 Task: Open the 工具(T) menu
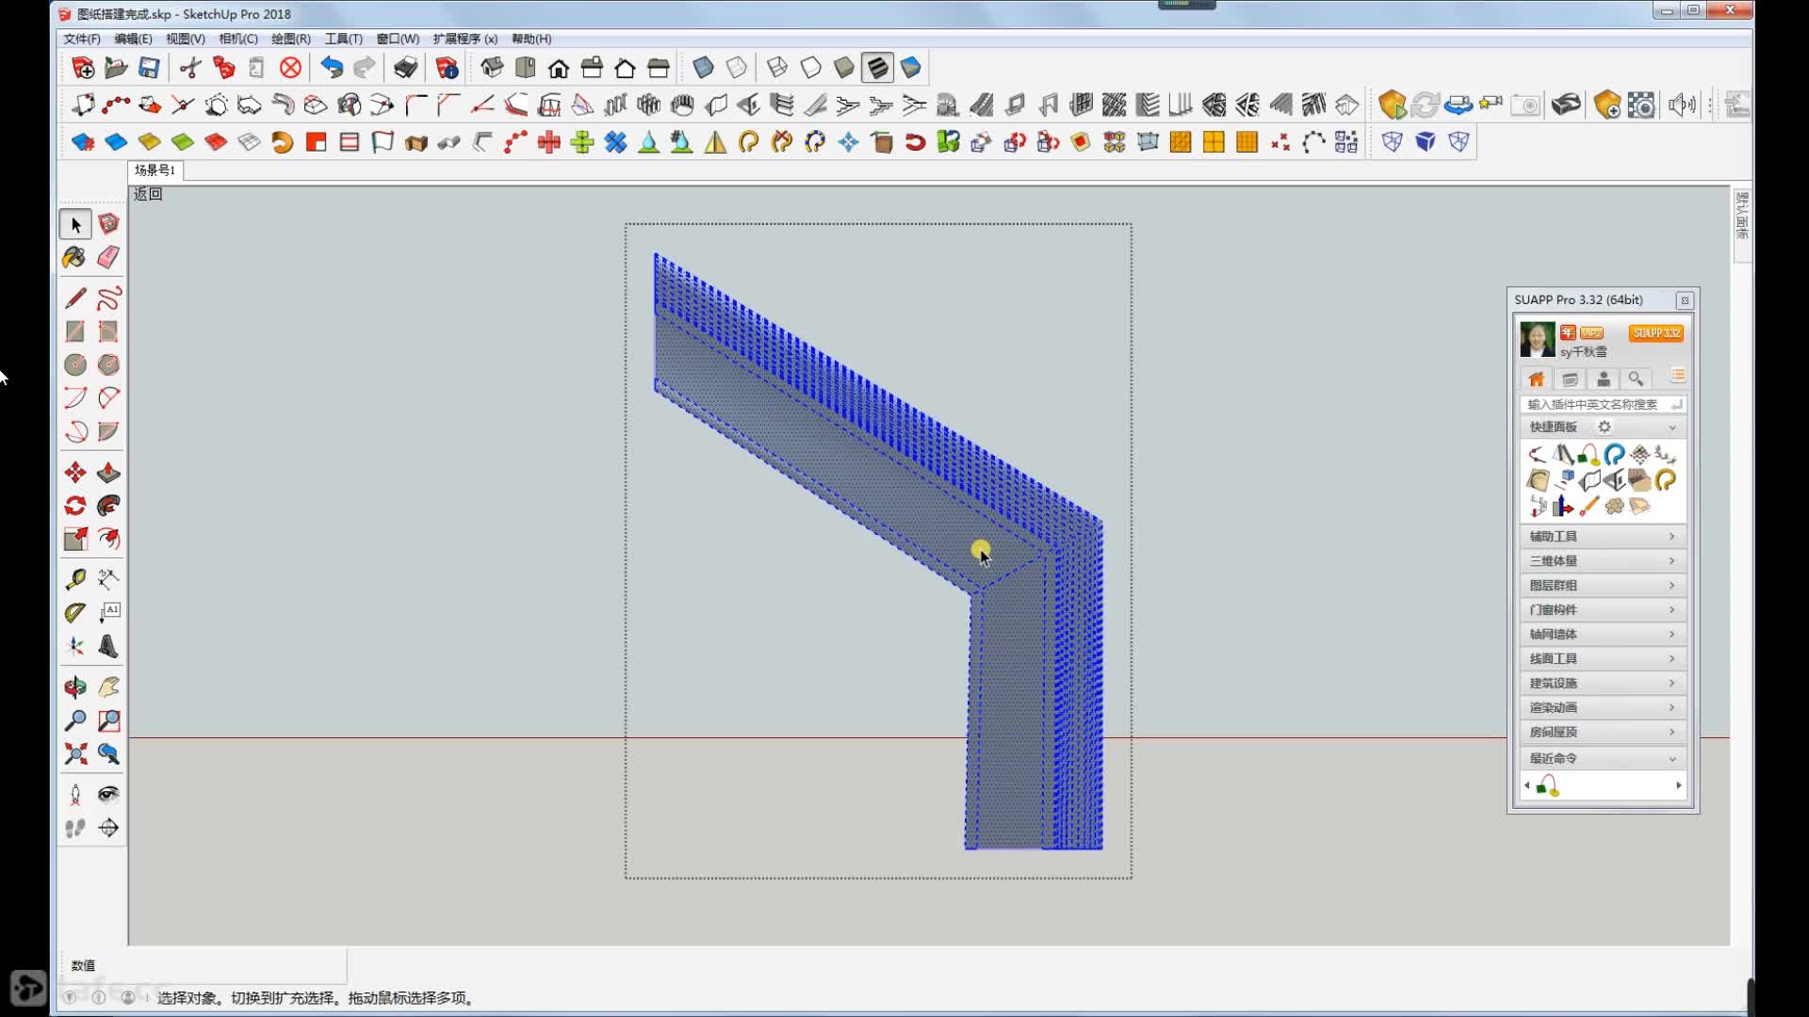coord(344,39)
